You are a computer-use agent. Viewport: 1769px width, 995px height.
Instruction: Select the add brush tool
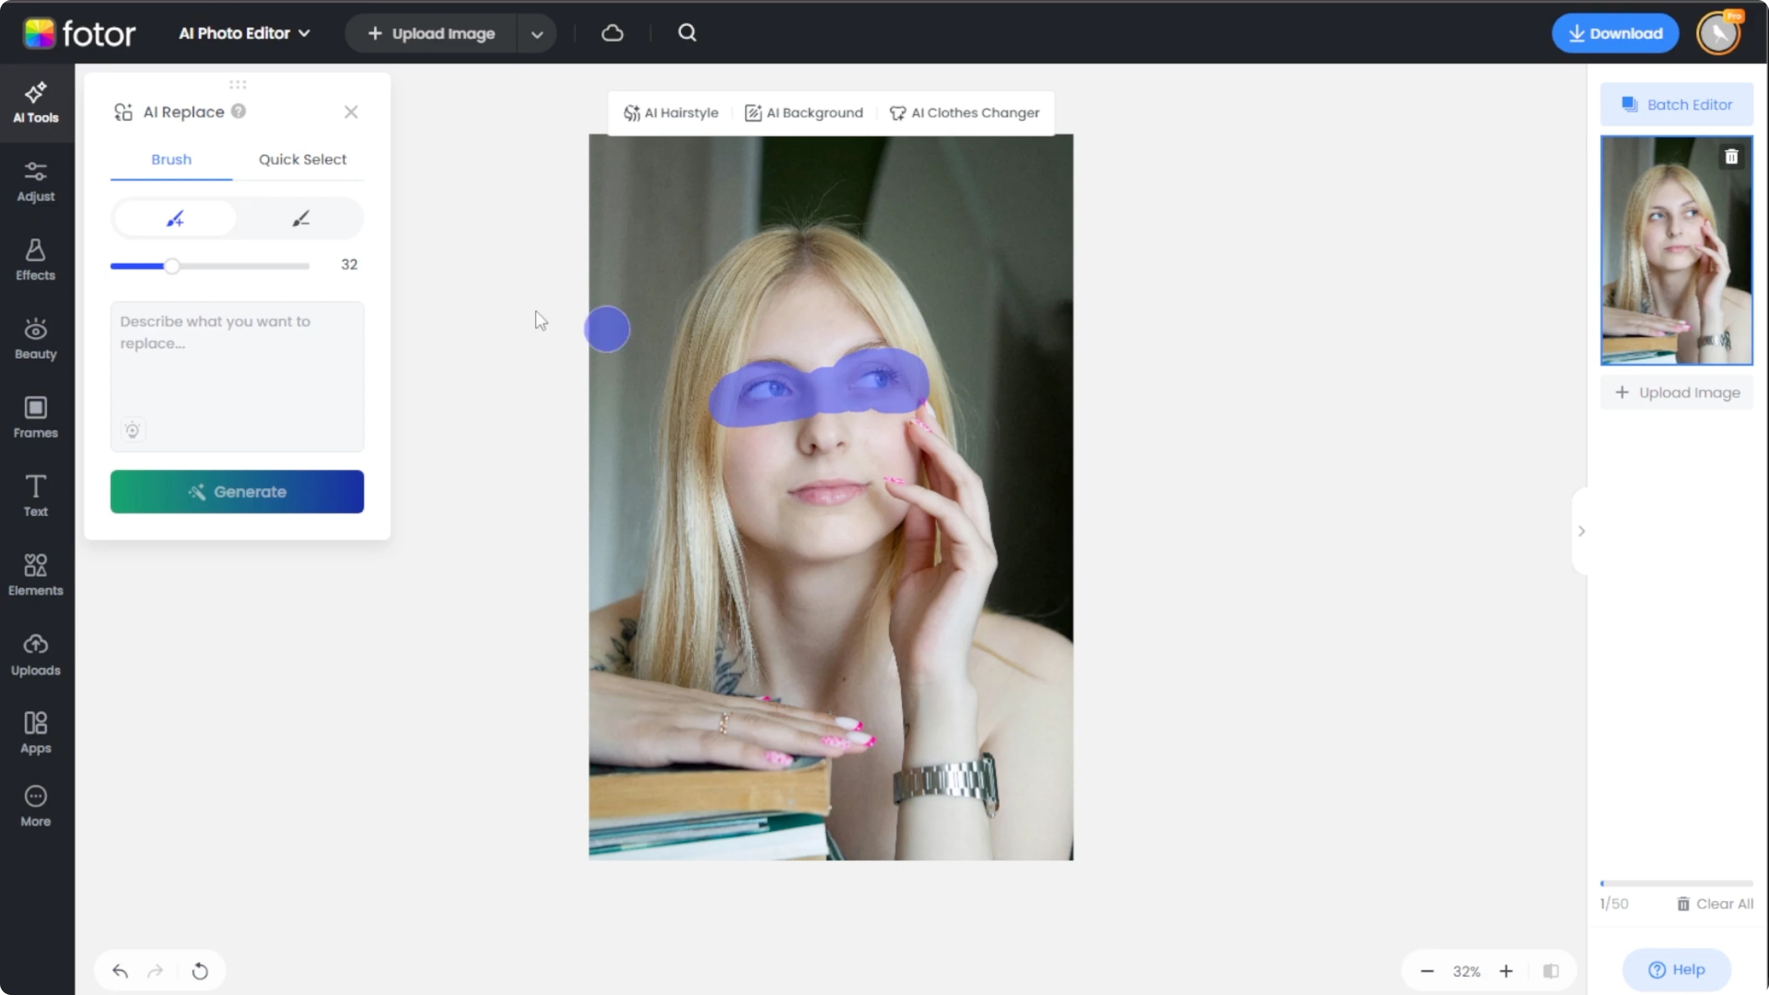175,219
